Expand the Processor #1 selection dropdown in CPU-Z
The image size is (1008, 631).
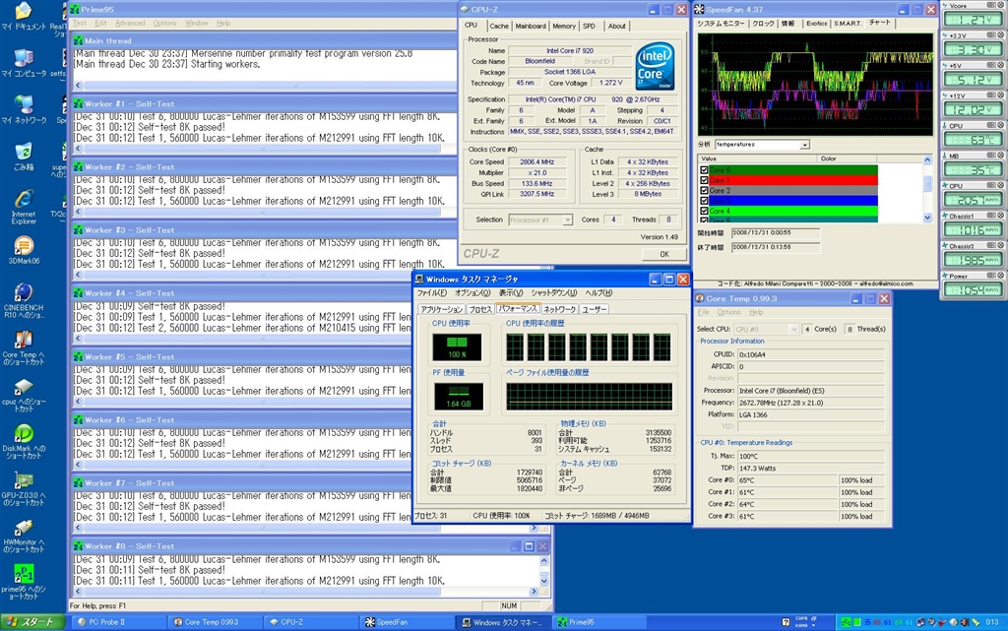(567, 220)
